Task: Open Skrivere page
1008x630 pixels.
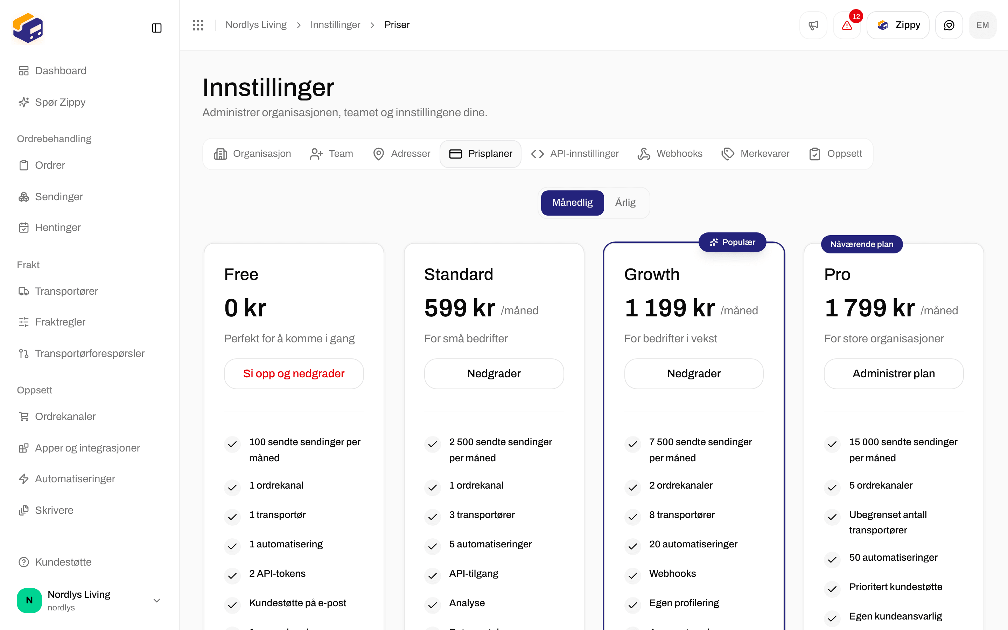Action: (x=46, y=510)
